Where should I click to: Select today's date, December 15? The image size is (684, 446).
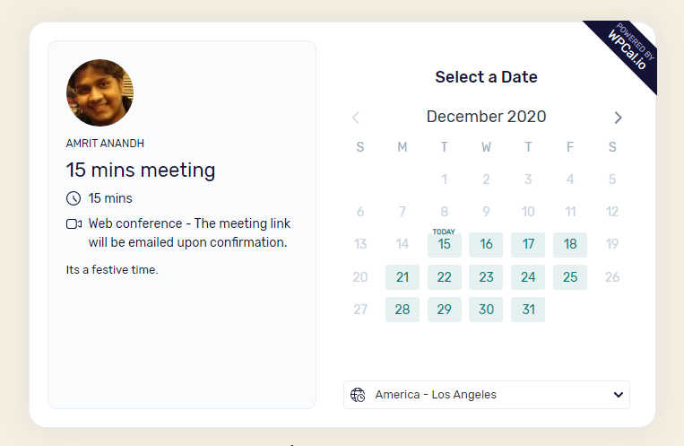pyautogui.click(x=444, y=244)
